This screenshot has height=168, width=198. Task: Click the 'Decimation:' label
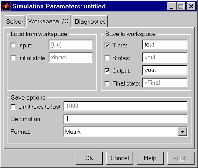coord(26,119)
